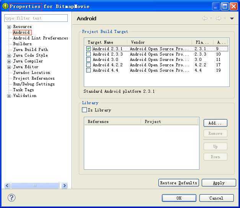This screenshot has width=240, height=208.
Task: Select the Android 4.2.2 row name
Action: pyautogui.click(x=108, y=65)
